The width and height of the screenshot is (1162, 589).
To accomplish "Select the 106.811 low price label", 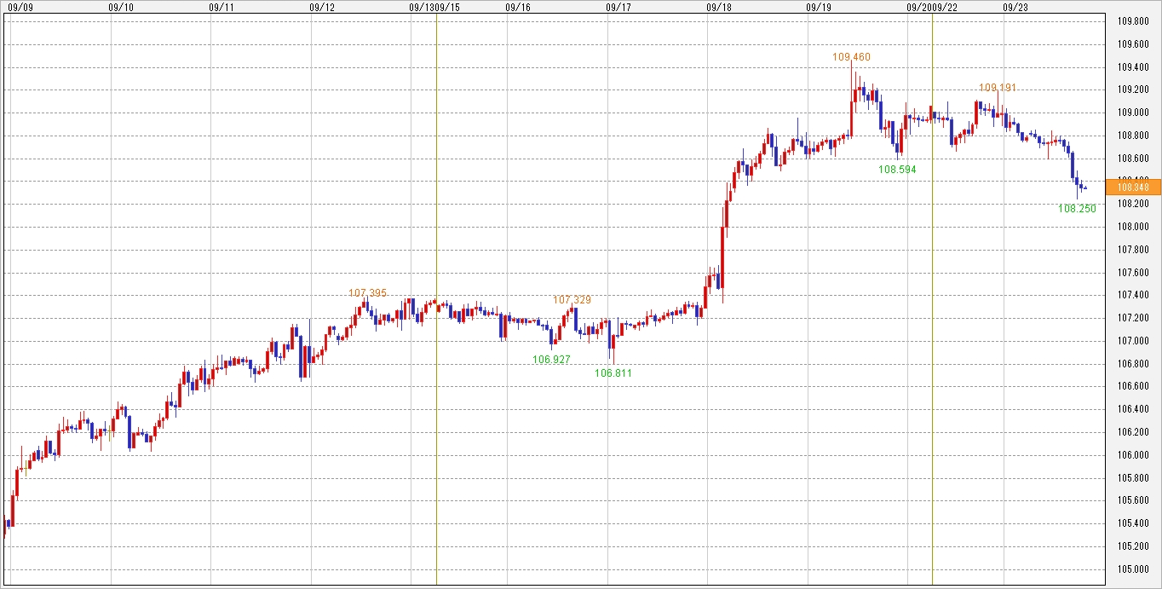I will coord(613,373).
